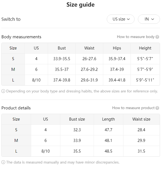
Task: Select the Bust column header in Body measurements
Action: click(x=62, y=48)
